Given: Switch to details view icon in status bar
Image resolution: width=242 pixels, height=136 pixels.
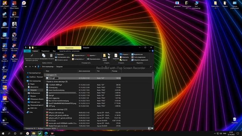Looking at the screenshot, I should pyautogui.click(x=149, y=128).
